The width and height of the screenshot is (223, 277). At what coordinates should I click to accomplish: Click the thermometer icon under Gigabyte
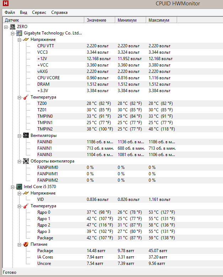pos(26,97)
